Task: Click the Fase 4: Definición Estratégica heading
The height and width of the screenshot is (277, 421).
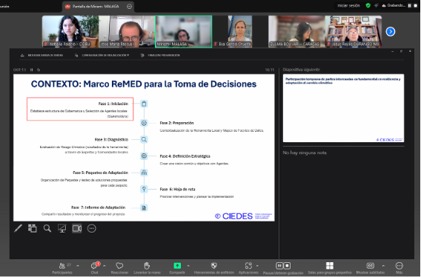Action: coord(185,156)
